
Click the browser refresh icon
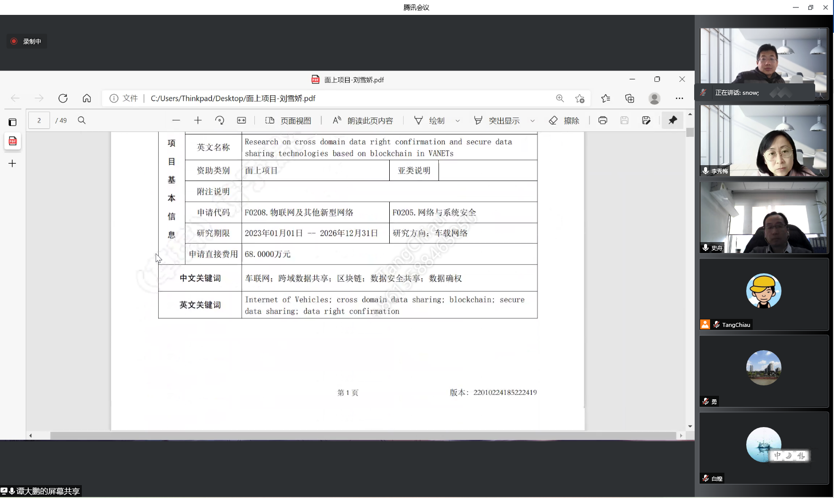(63, 98)
